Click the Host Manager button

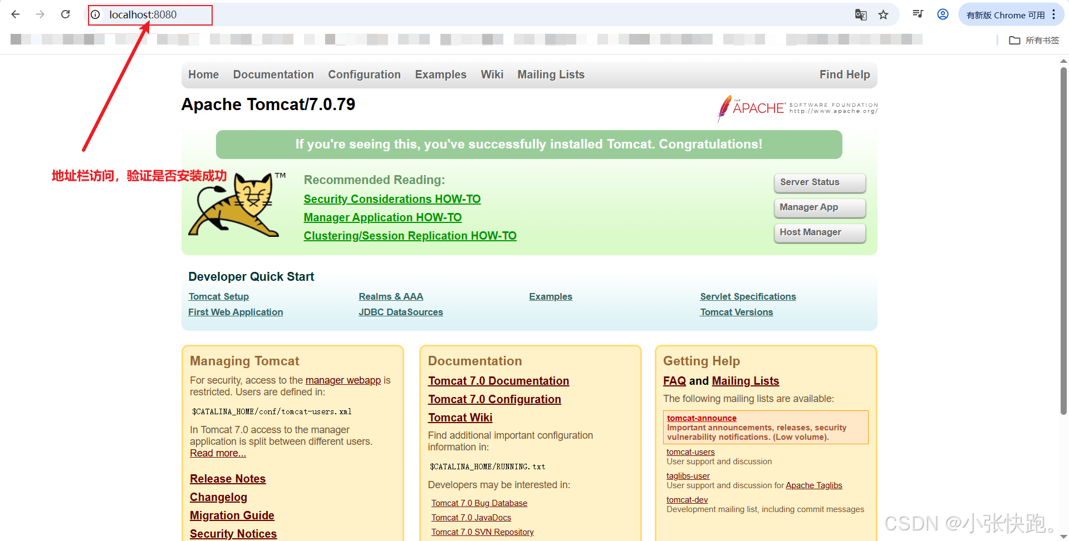(820, 232)
